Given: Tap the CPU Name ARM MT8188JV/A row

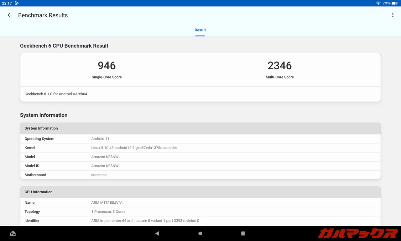Looking at the screenshot, I should click(x=200, y=203).
